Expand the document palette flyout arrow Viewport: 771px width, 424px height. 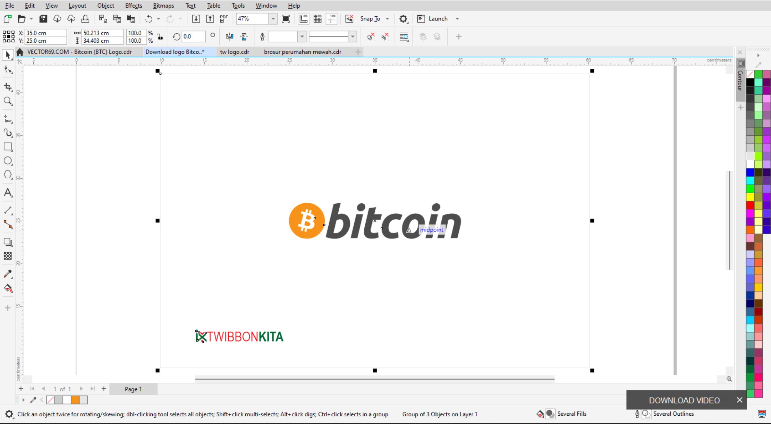(x=23, y=400)
